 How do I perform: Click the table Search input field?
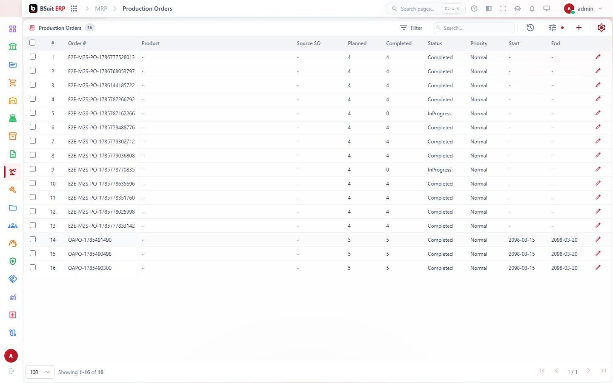tap(474, 28)
